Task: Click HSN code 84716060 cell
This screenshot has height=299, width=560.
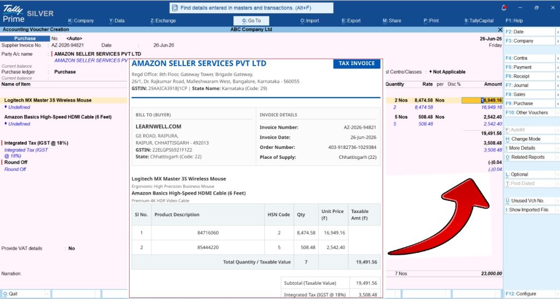Action: (208, 233)
